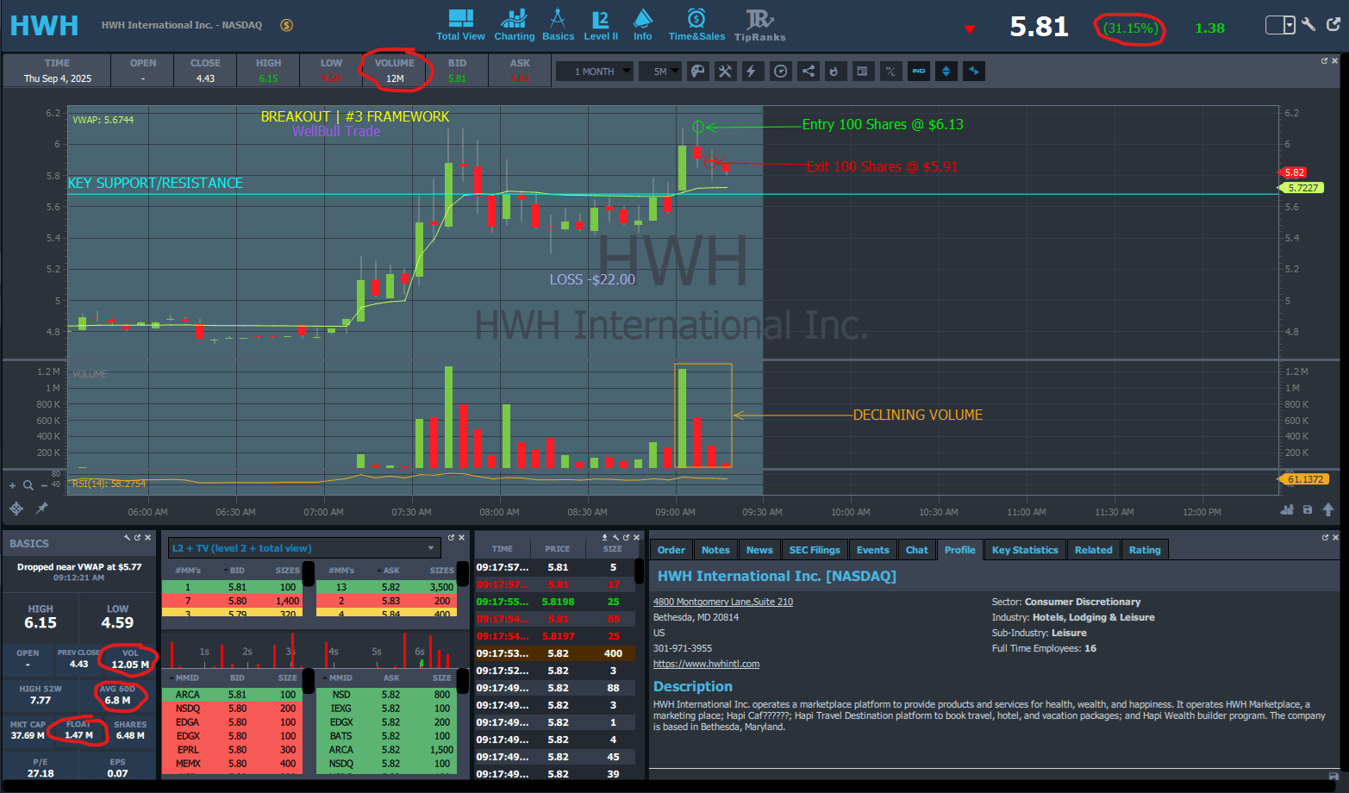This screenshot has height=793, width=1349.
Task: Click the crosshair tool below chart
Action: pos(16,509)
